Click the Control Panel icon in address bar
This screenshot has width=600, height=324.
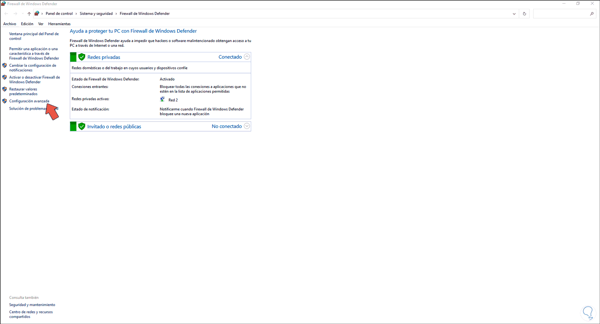click(x=37, y=14)
